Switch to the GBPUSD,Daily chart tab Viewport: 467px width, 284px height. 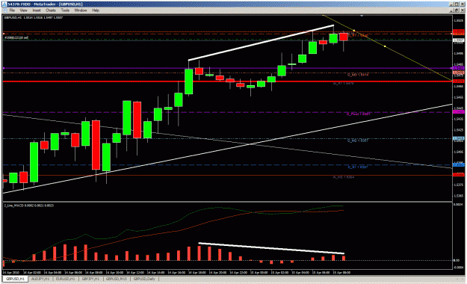point(144,279)
